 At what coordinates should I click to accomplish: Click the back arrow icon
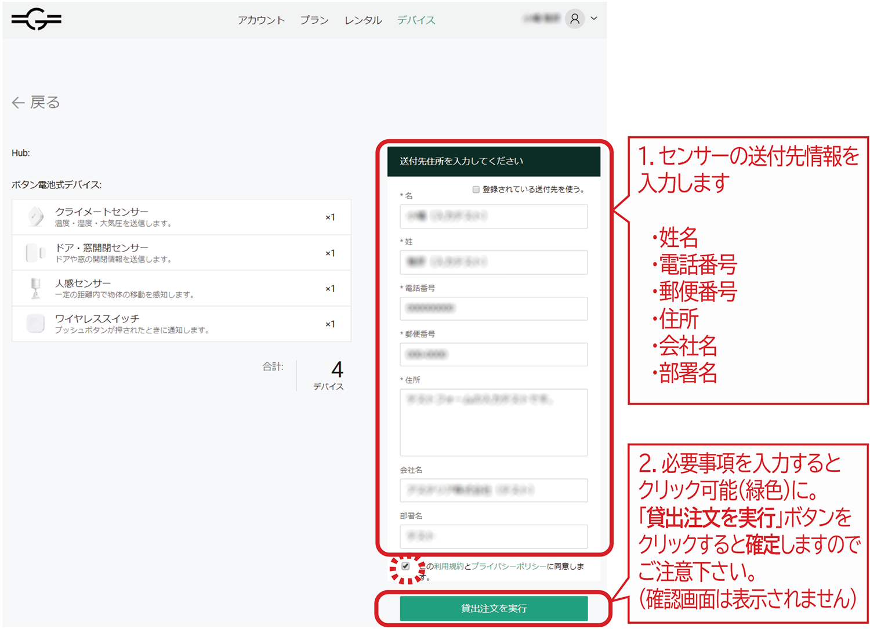click(x=18, y=103)
